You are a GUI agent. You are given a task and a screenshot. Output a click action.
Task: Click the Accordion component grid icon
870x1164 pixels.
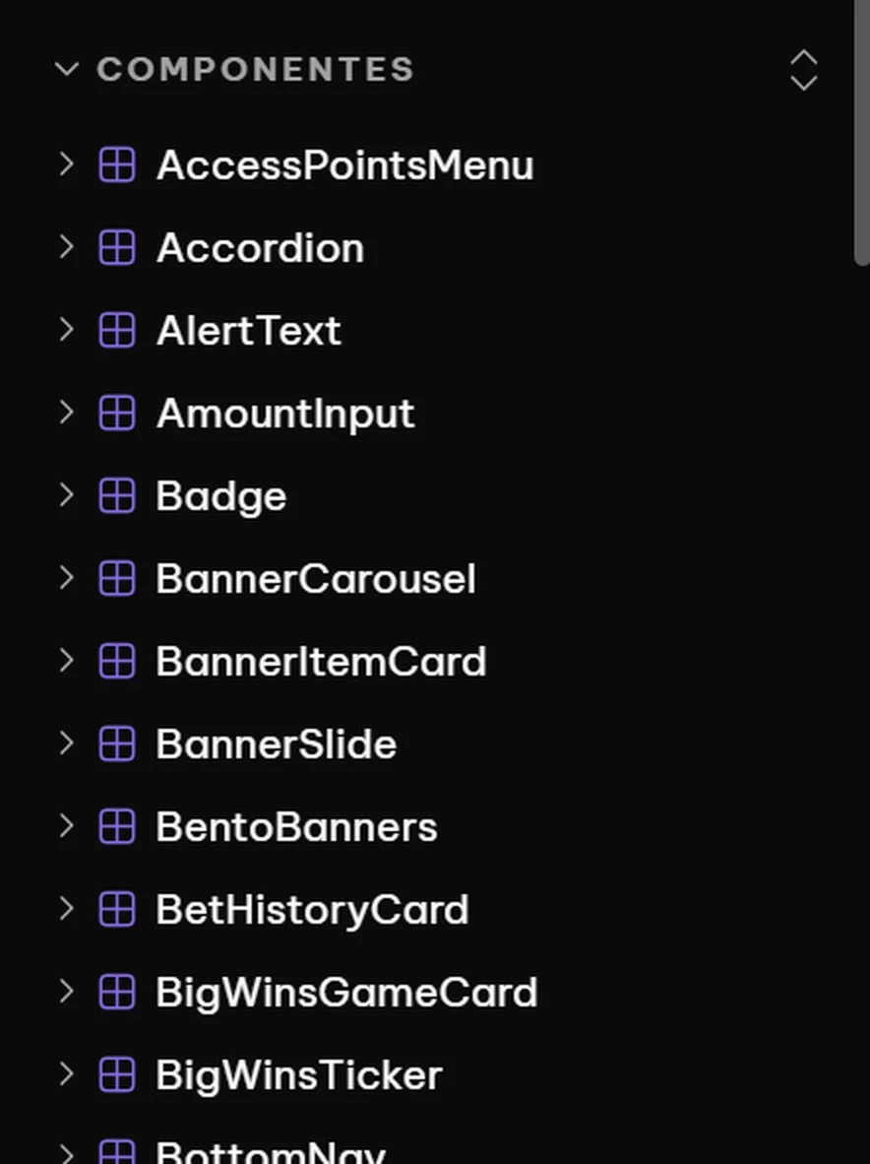(117, 248)
